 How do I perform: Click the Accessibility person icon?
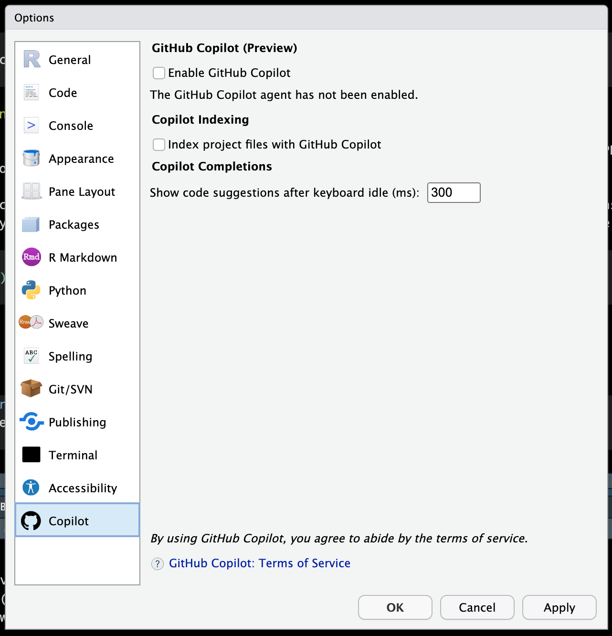(x=31, y=488)
